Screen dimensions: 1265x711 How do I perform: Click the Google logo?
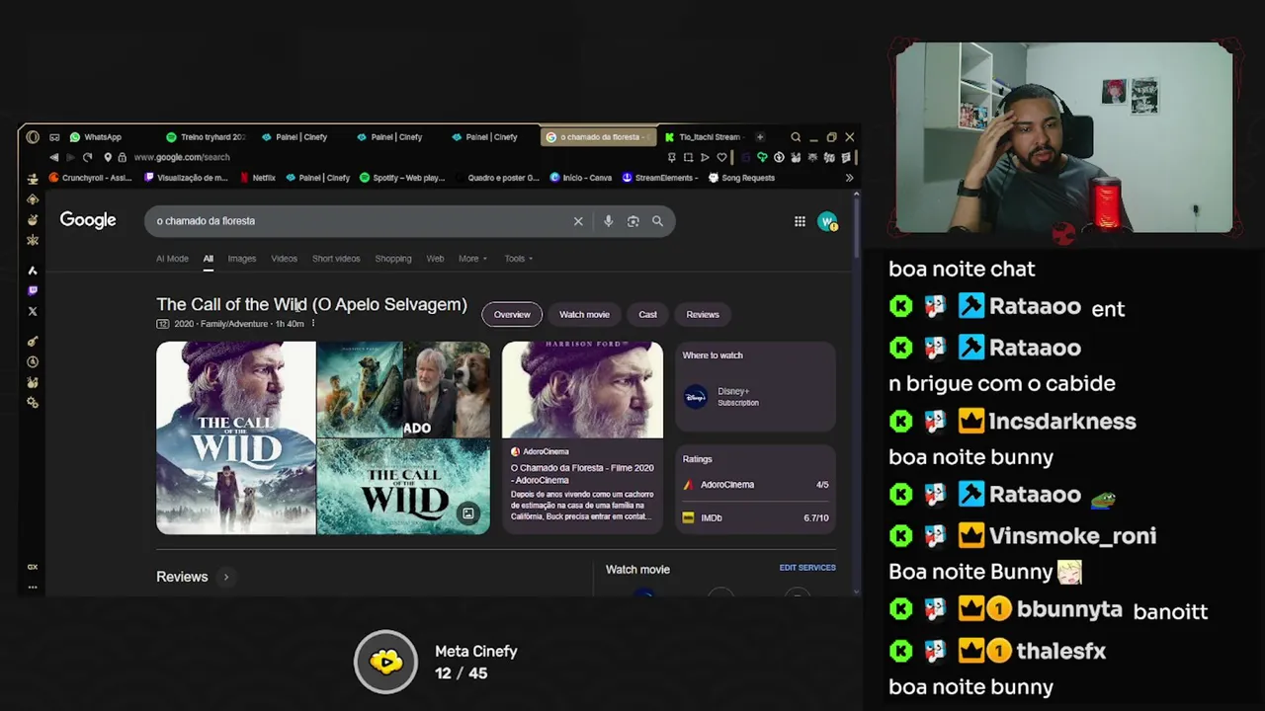pos(88,220)
